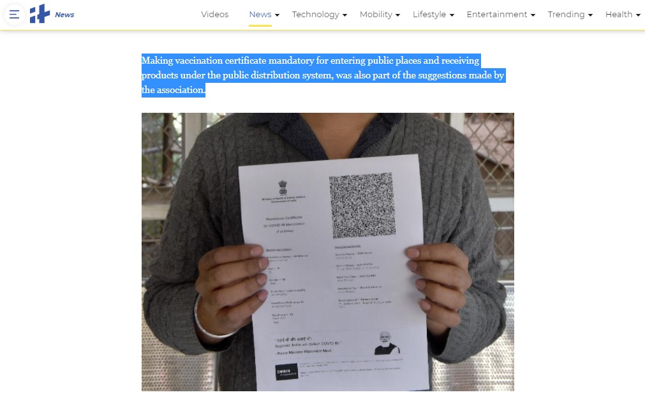Select the News tab in the navigation
Screen dimensions: 645x397
[x=260, y=15]
